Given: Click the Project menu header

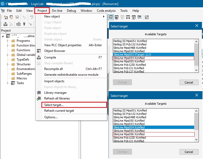Looking at the screenshot, I should (42, 11).
